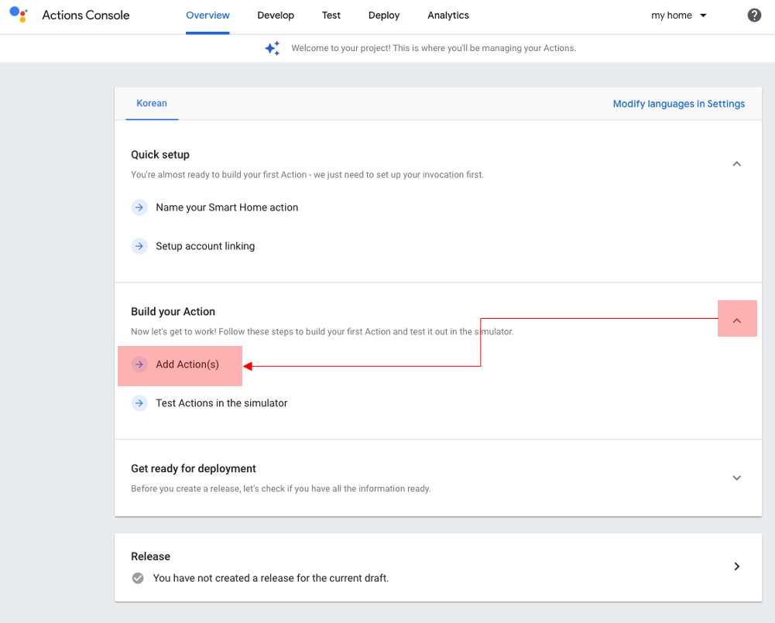Switch to the Develop tab
Viewport: 775px width, 623px height.
276,15
